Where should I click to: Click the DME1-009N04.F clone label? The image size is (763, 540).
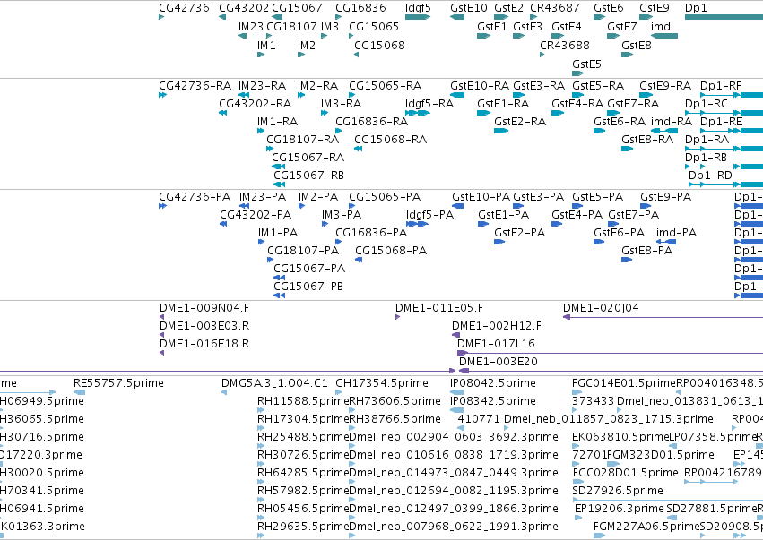[x=204, y=308]
